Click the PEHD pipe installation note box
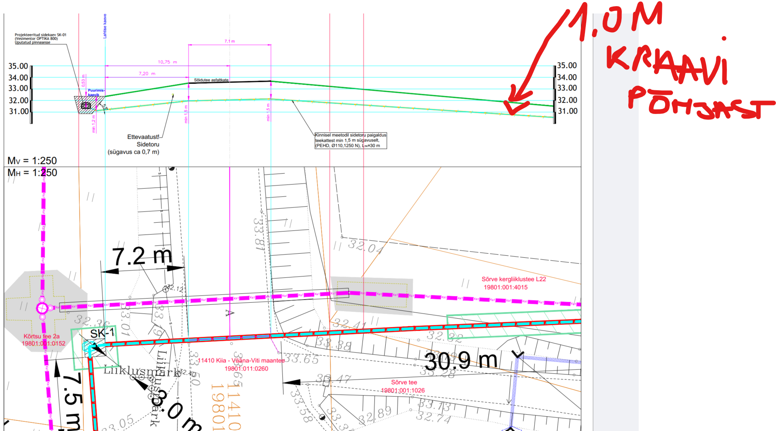776x431 pixels. pos(350,140)
